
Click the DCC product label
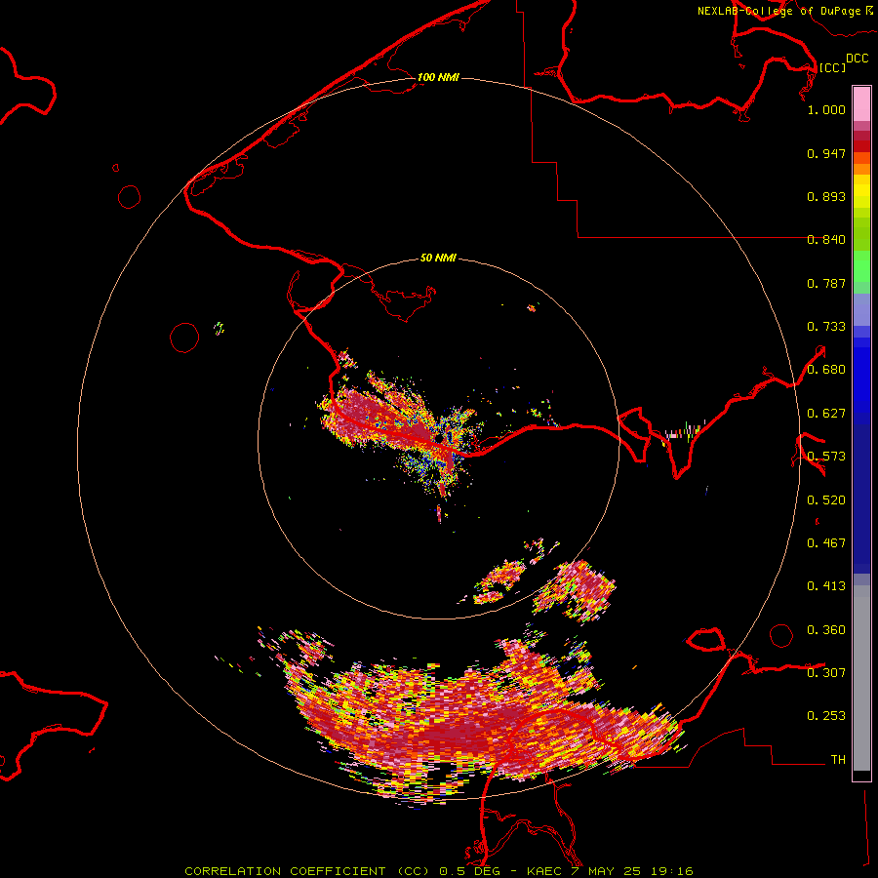pyautogui.click(x=857, y=59)
